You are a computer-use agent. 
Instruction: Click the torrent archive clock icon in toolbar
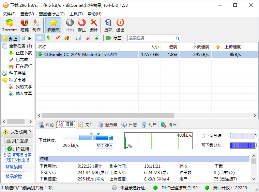click(x=78, y=38)
